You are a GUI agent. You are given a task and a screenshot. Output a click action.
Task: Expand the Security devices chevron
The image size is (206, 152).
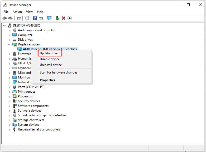(x=9, y=101)
